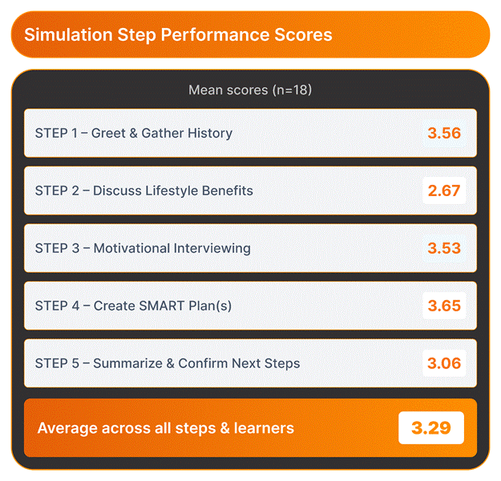Screen dimensions: 501x481
Task: Click the '(n=18)' sample size text
Action: pos(292,90)
